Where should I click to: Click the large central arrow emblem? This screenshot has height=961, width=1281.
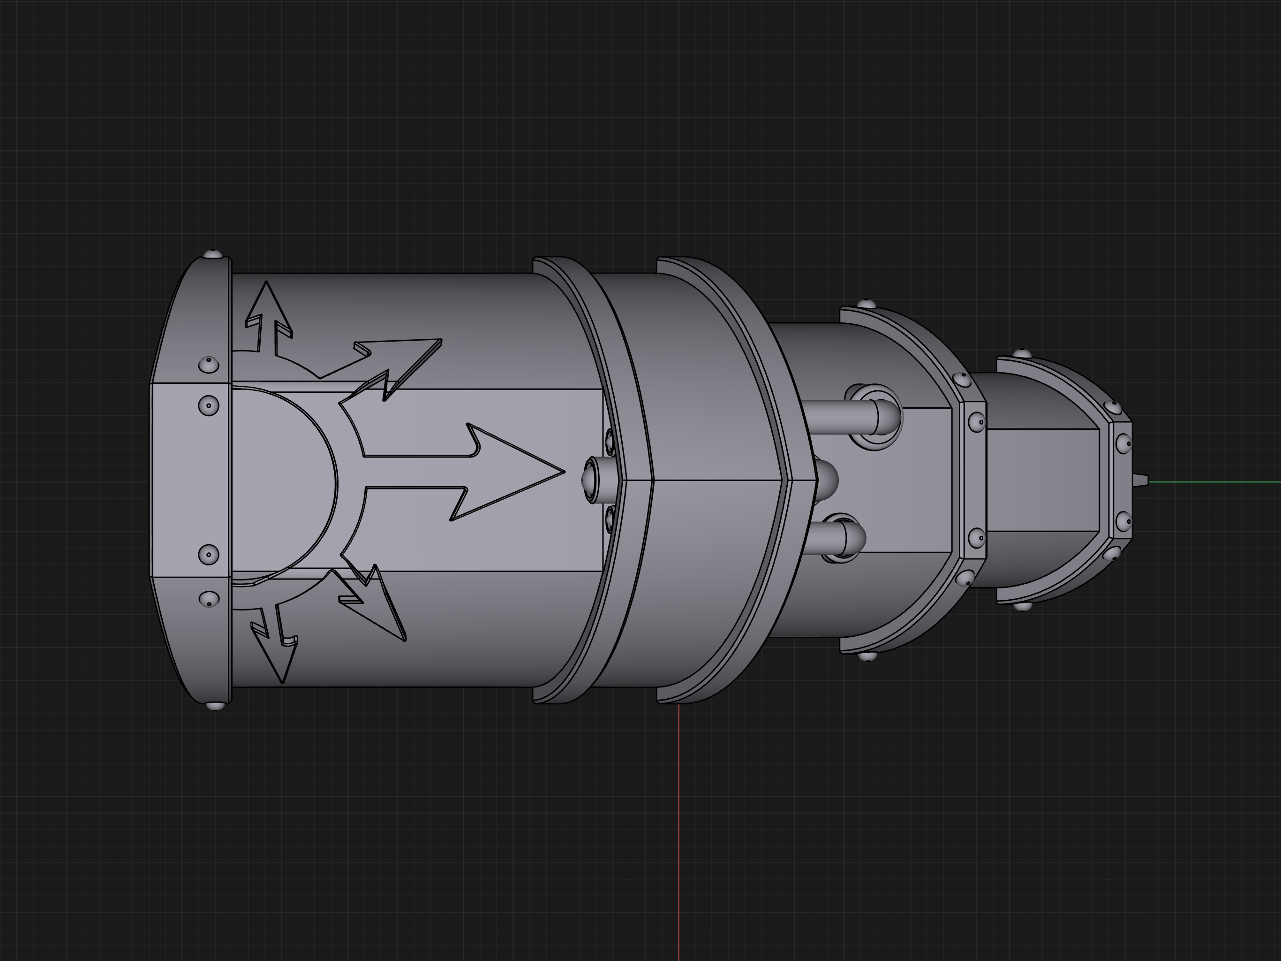pos(498,472)
